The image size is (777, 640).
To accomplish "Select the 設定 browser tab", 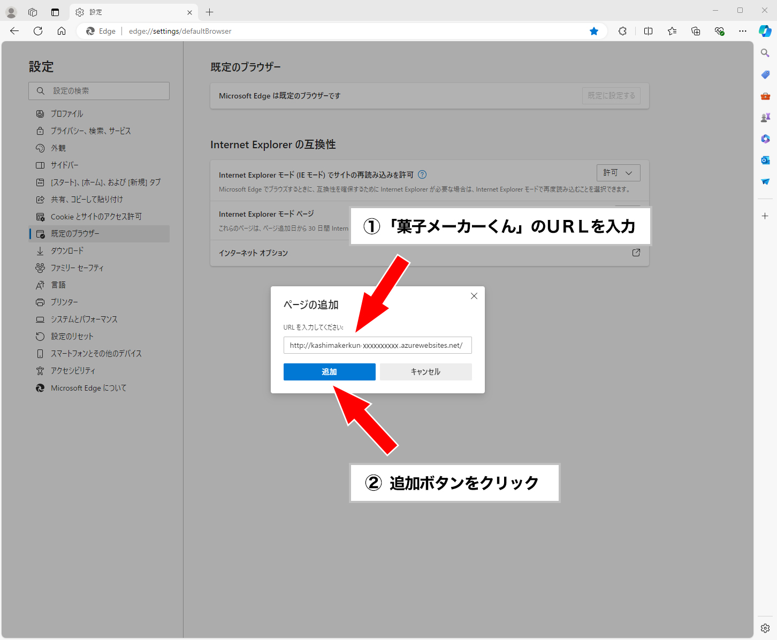I will [x=134, y=12].
